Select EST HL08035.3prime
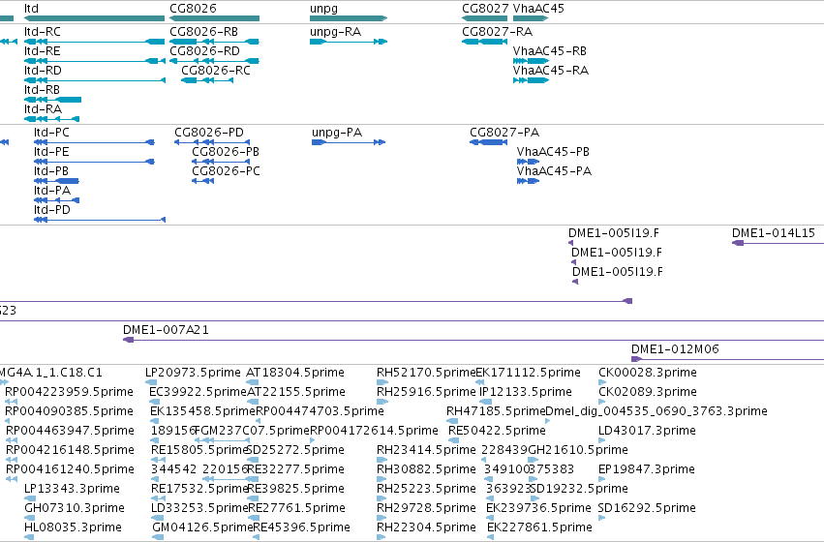 pos(73,528)
